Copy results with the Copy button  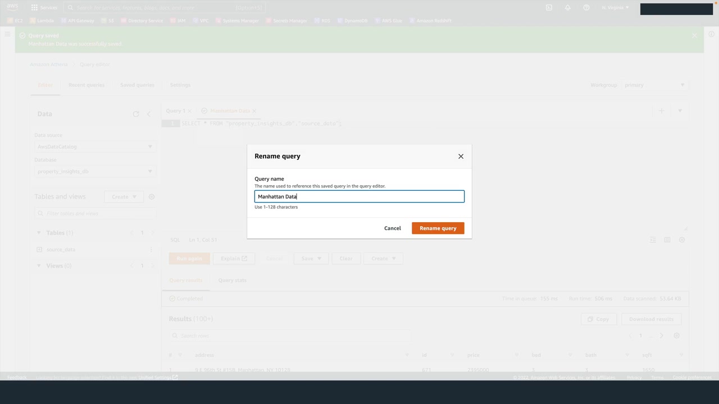tap(598, 319)
